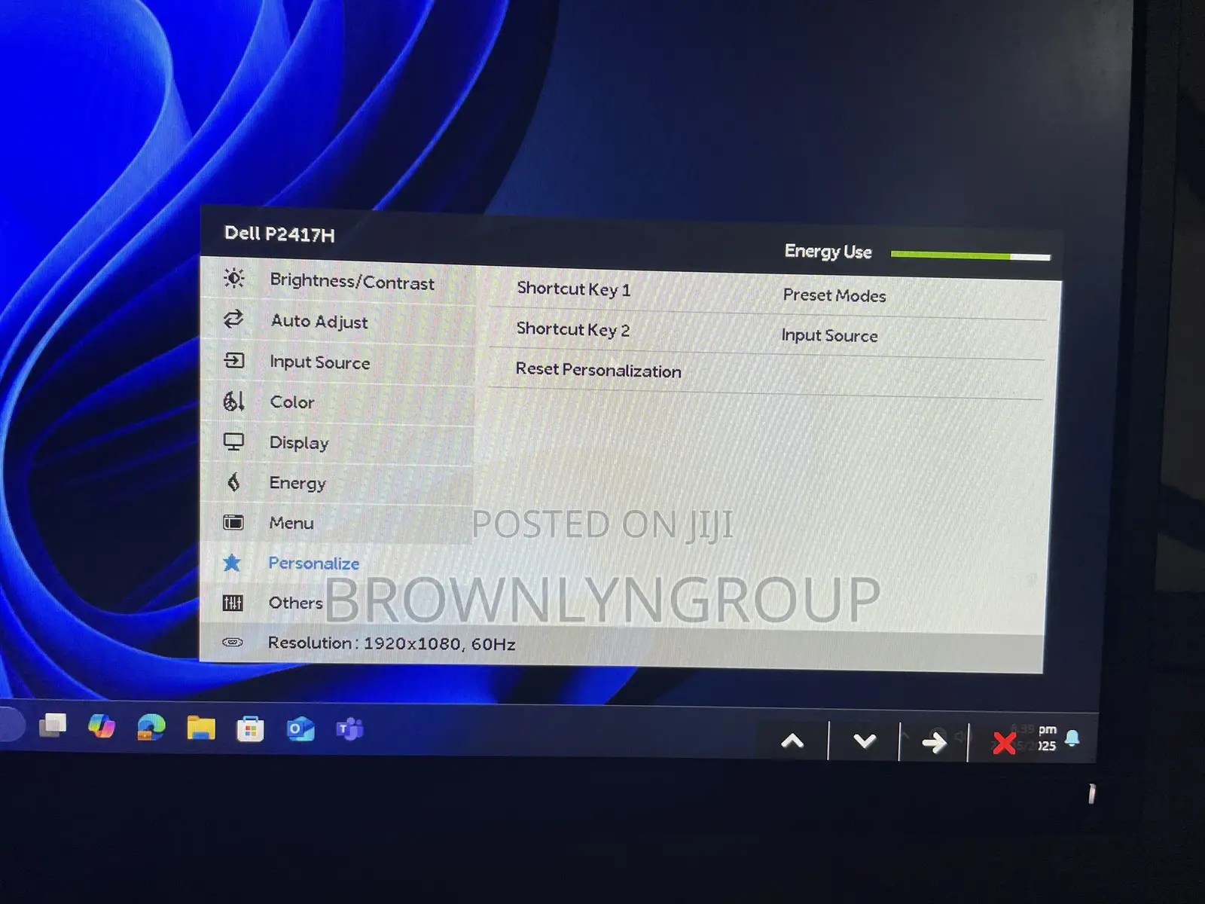1205x904 pixels.
Task: Open Microsoft Teams from the taskbar
Action: pyautogui.click(x=349, y=730)
